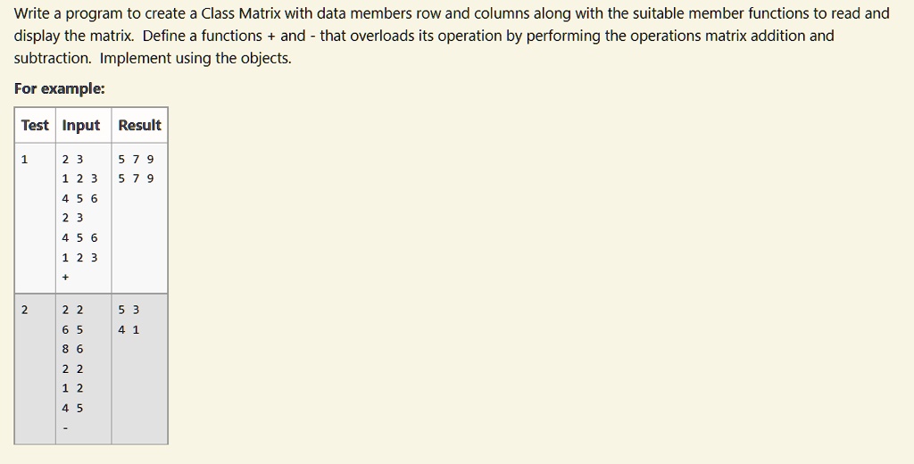Click the '4 1' result line in test 2

pyautogui.click(x=129, y=330)
